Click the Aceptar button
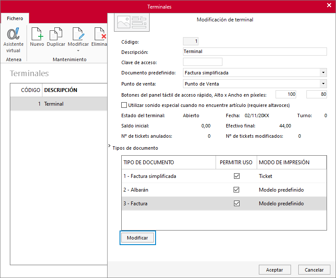 click(x=275, y=269)
